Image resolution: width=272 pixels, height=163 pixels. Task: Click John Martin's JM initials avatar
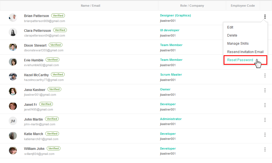coord(13,121)
